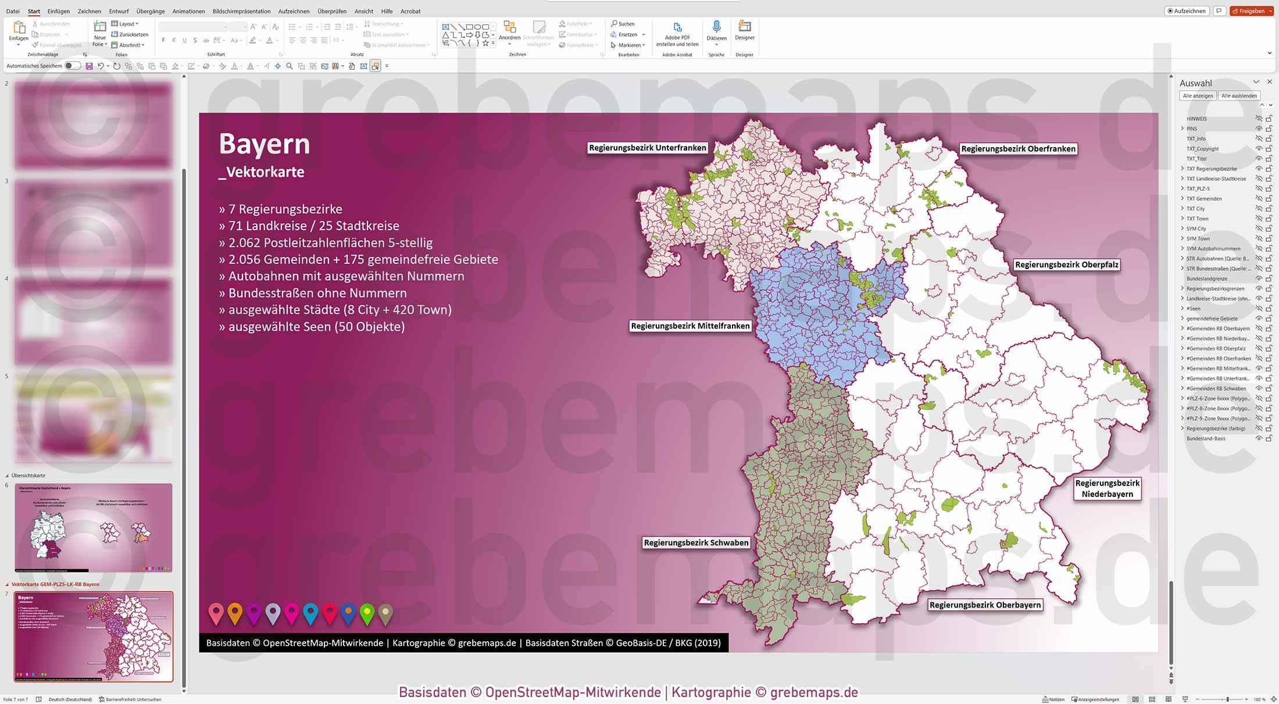Viewport: 1279px width, 704px height.
Task: Switch to slide sorter view in status bar
Action: pyautogui.click(x=1152, y=699)
